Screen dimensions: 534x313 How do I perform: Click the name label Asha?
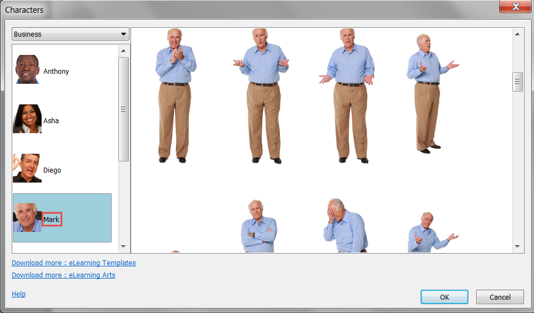point(51,121)
